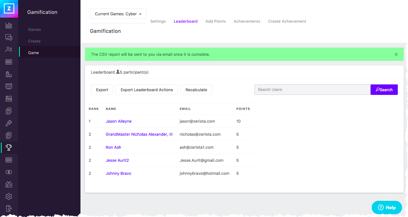
Task: Click the documents icon above the gavel icon
Action: tap(9, 111)
